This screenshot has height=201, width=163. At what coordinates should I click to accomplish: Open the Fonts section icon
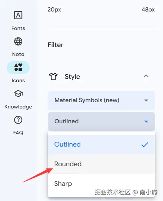18,15
